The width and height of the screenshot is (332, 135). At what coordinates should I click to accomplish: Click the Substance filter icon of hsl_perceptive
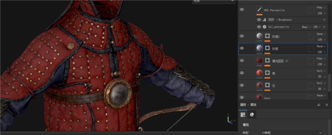click(x=264, y=27)
